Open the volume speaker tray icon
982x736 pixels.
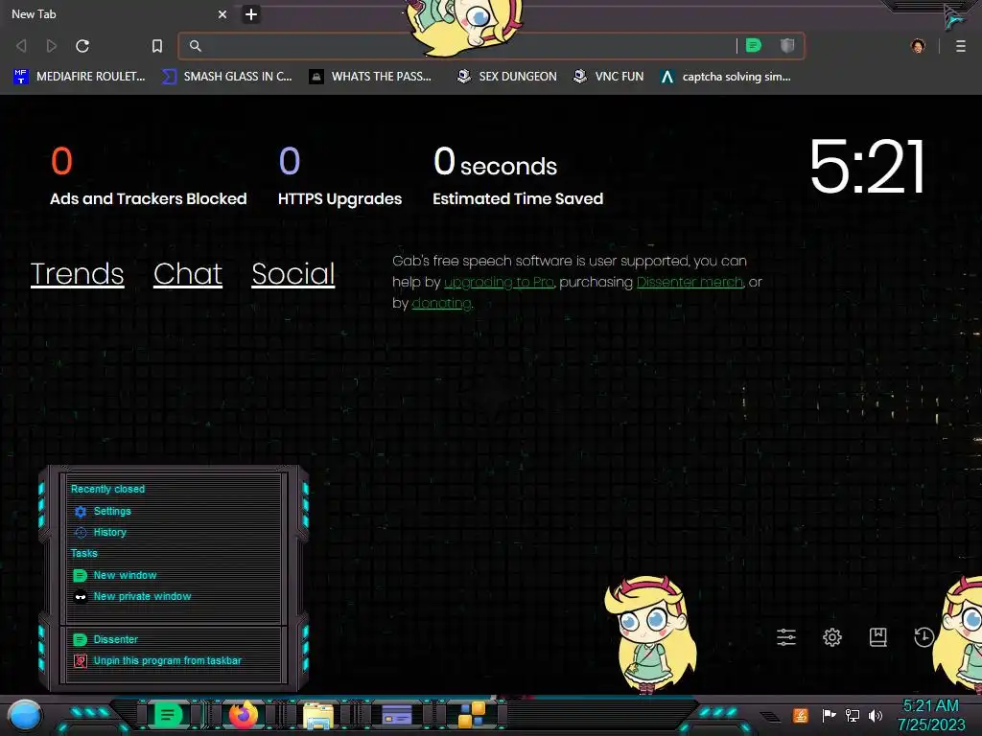(x=876, y=715)
